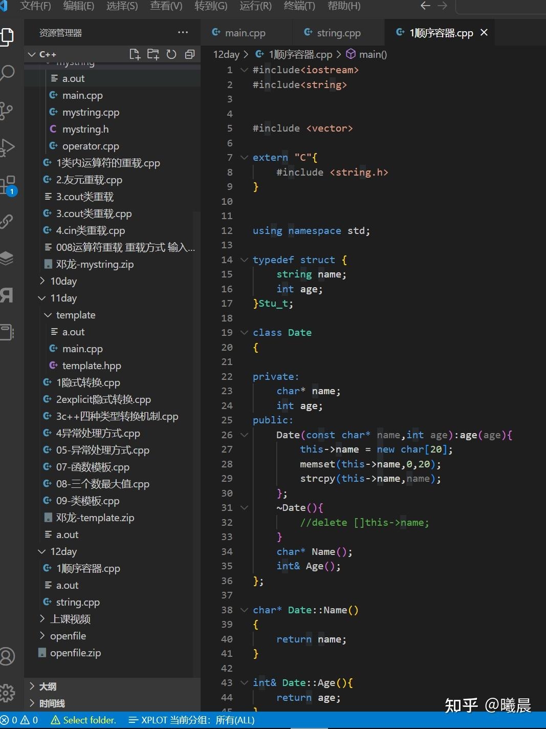Fold the class Date code block
This screenshot has width=546, height=729.
(244, 332)
